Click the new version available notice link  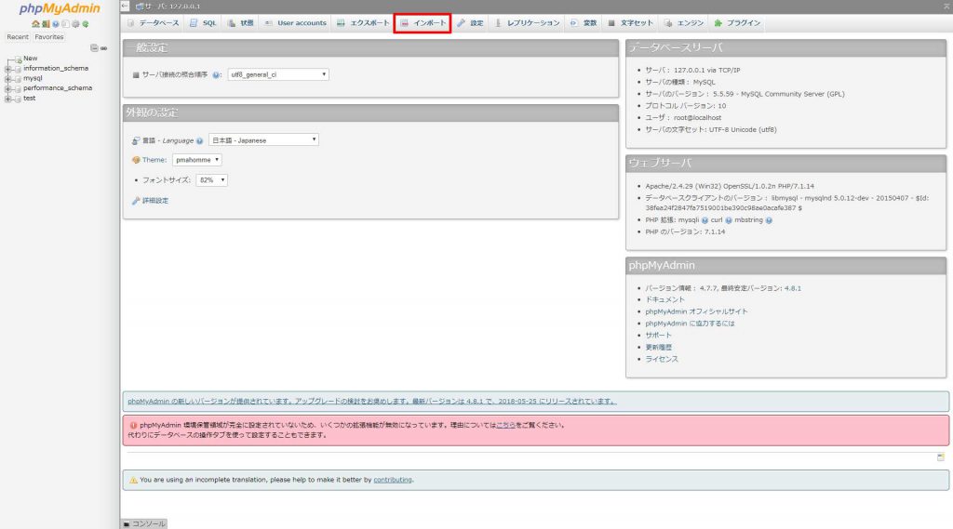click(x=372, y=402)
